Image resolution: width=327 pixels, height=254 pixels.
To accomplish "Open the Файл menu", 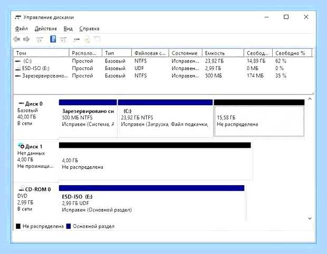I will 21,29.
